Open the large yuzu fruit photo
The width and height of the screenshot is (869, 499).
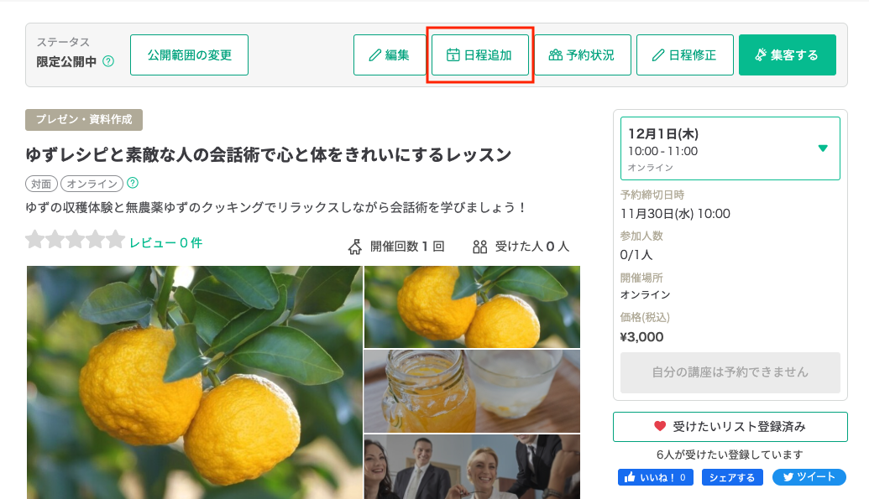[x=195, y=382]
